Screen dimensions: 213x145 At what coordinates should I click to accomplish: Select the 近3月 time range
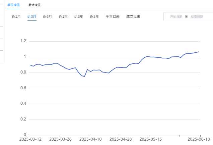point(32,16)
